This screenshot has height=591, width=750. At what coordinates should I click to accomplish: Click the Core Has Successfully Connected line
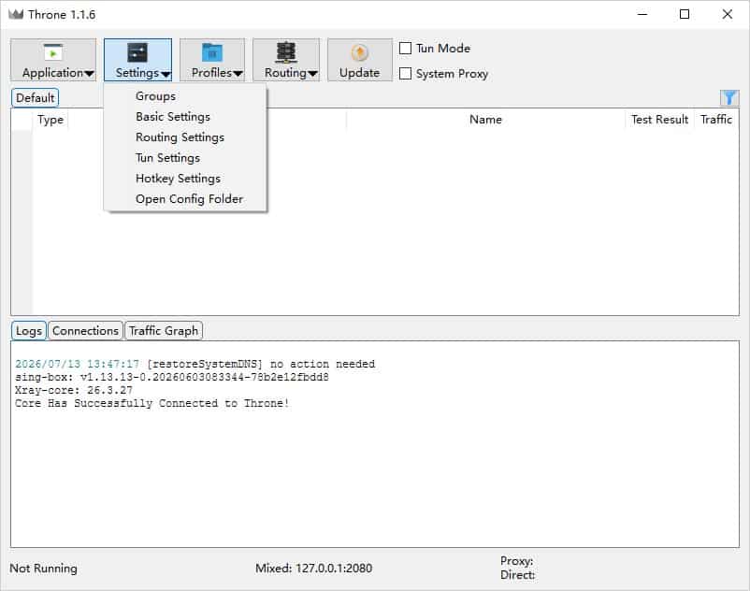[x=152, y=403]
